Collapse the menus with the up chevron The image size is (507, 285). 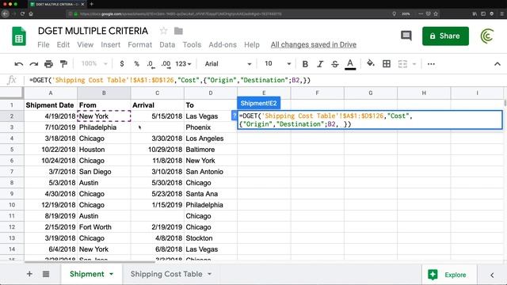pos(497,64)
